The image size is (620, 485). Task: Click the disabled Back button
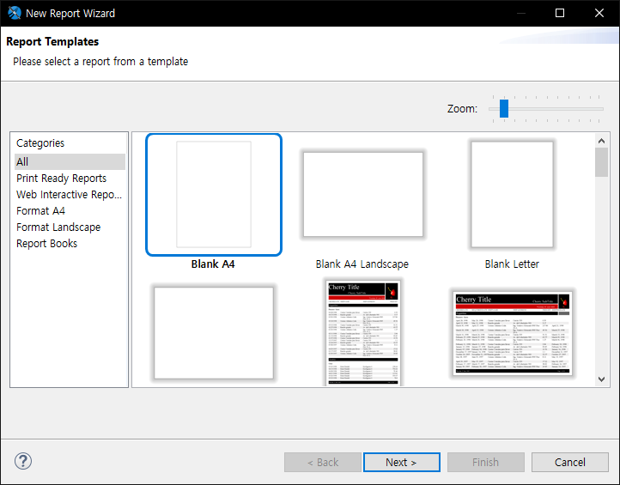[323, 462]
